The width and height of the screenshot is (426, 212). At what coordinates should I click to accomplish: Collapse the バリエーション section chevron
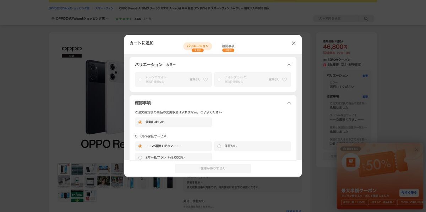(289, 65)
